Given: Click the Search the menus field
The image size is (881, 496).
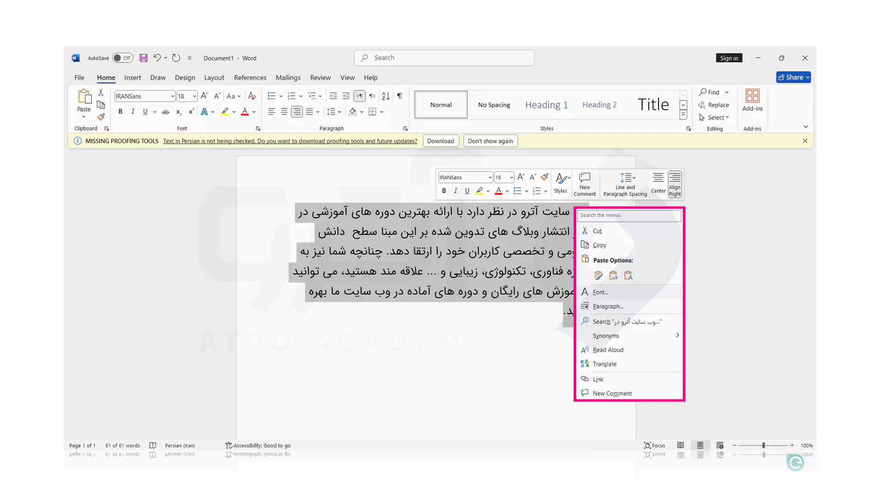Looking at the screenshot, I should tap(629, 215).
